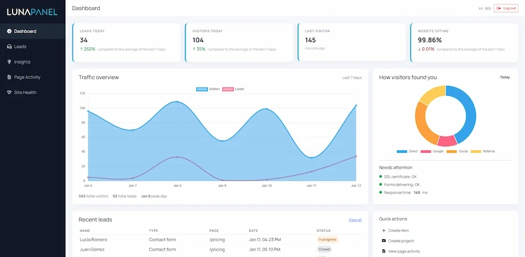Click the NAME column header

click(85, 231)
